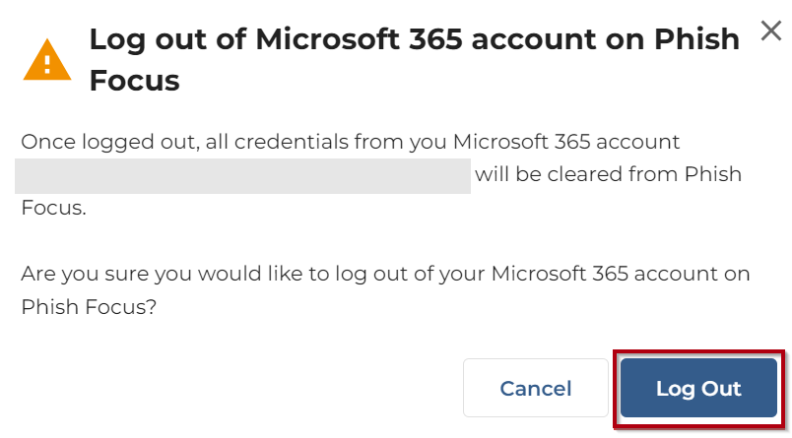Screen dimensions: 792x438
Task: Choose the white Cancel button beside Log Out
Action: pos(535,388)
